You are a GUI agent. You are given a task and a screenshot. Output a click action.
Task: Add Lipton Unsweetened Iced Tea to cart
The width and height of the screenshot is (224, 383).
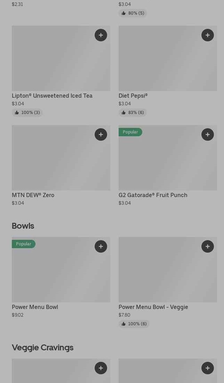point(101,35)
